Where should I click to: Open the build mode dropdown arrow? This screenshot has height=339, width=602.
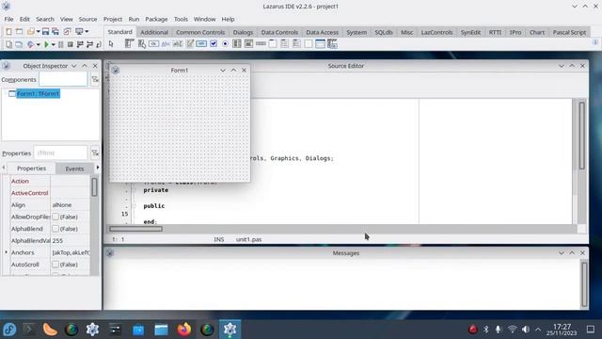pyautogui.click(x=38, y=44)
